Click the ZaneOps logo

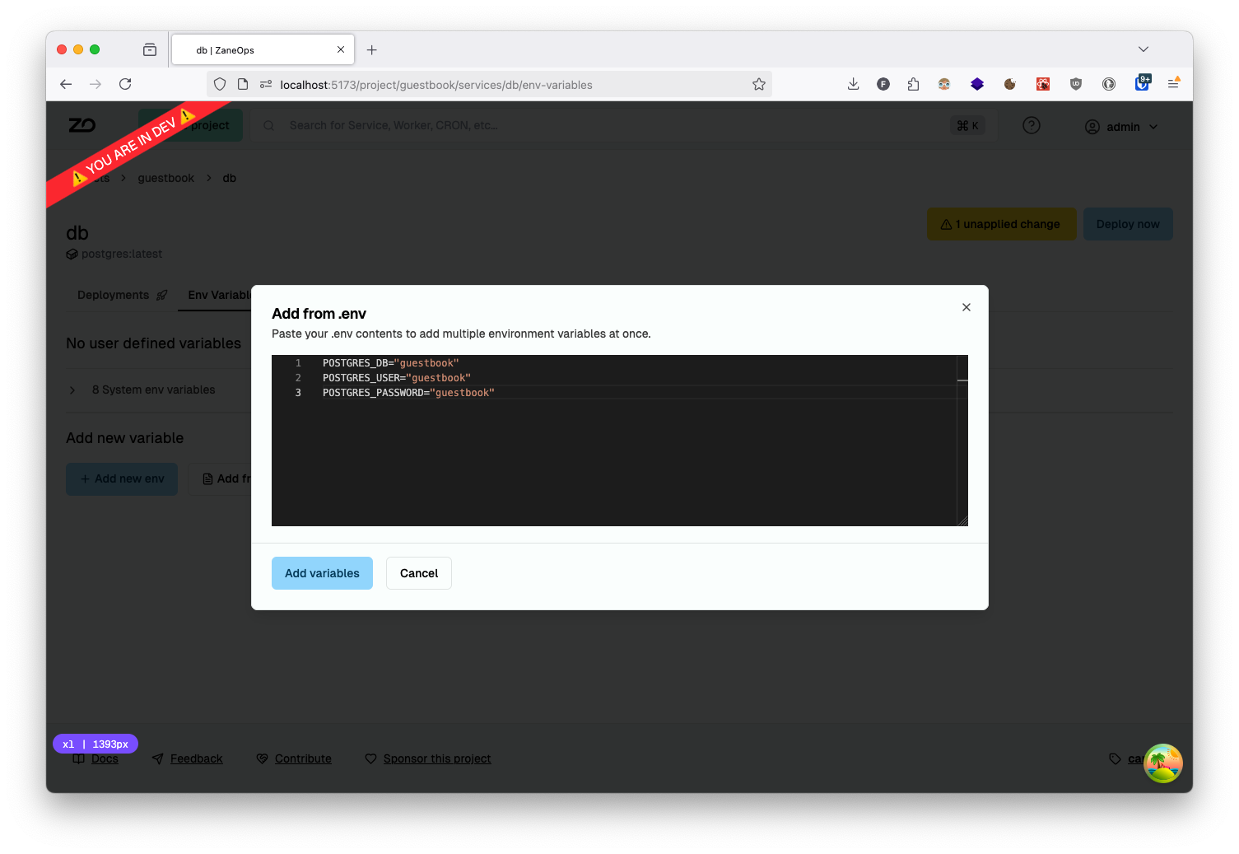82,125
